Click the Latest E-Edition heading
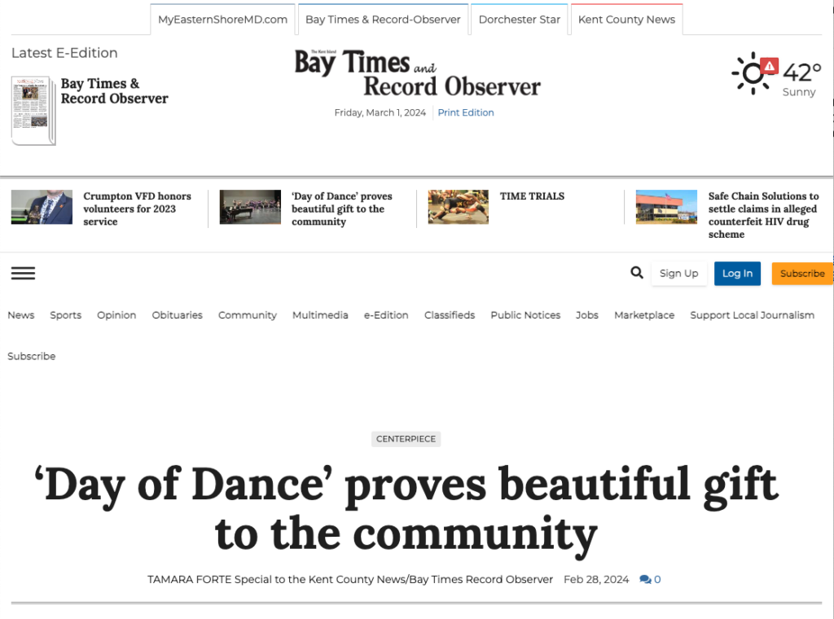The width and height of the screenshot is (834, 619). (x=64, y=53)
